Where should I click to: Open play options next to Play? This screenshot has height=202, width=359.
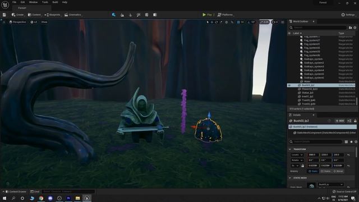click(x=214, y=15)
